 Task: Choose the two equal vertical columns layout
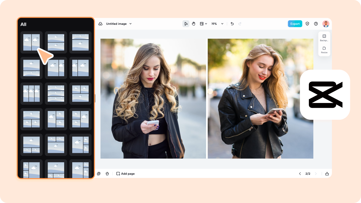coord(32,42)
